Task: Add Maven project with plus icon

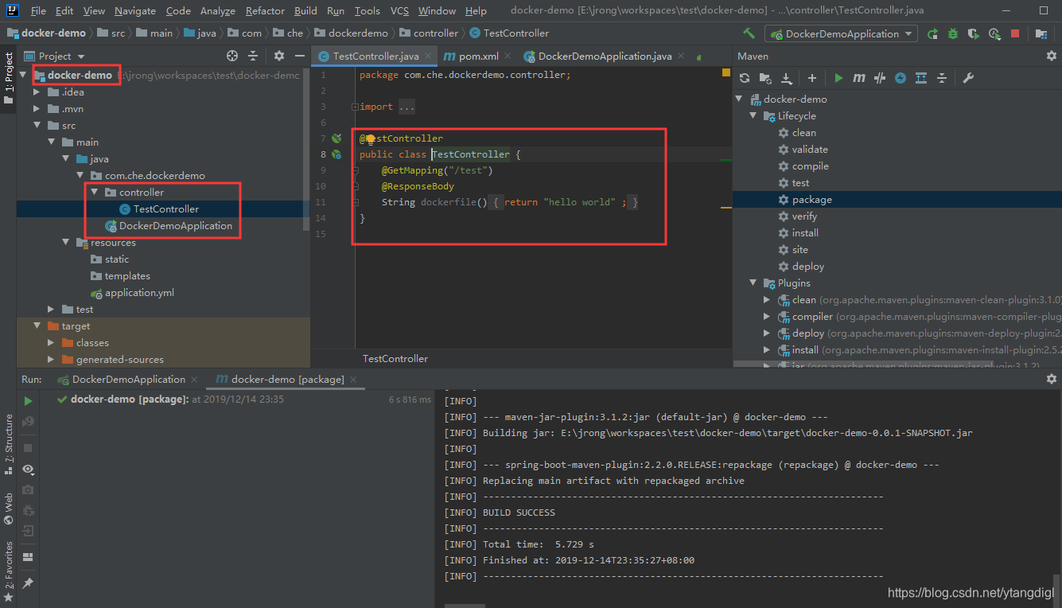Action: click(x=812, y=78)
